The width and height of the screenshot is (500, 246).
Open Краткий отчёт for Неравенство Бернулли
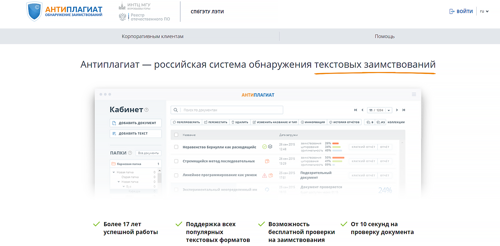pyautogui.click(x=363, y=147)
